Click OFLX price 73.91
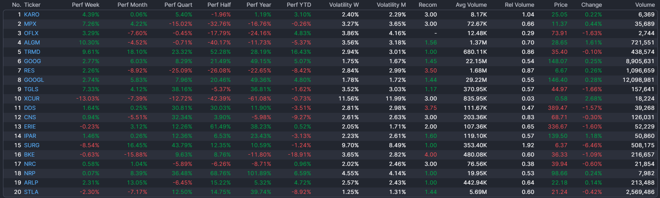The image size is (660, 198). 560,33
